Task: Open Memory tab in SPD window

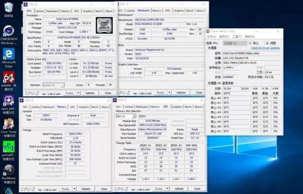Action: point(155,107)
